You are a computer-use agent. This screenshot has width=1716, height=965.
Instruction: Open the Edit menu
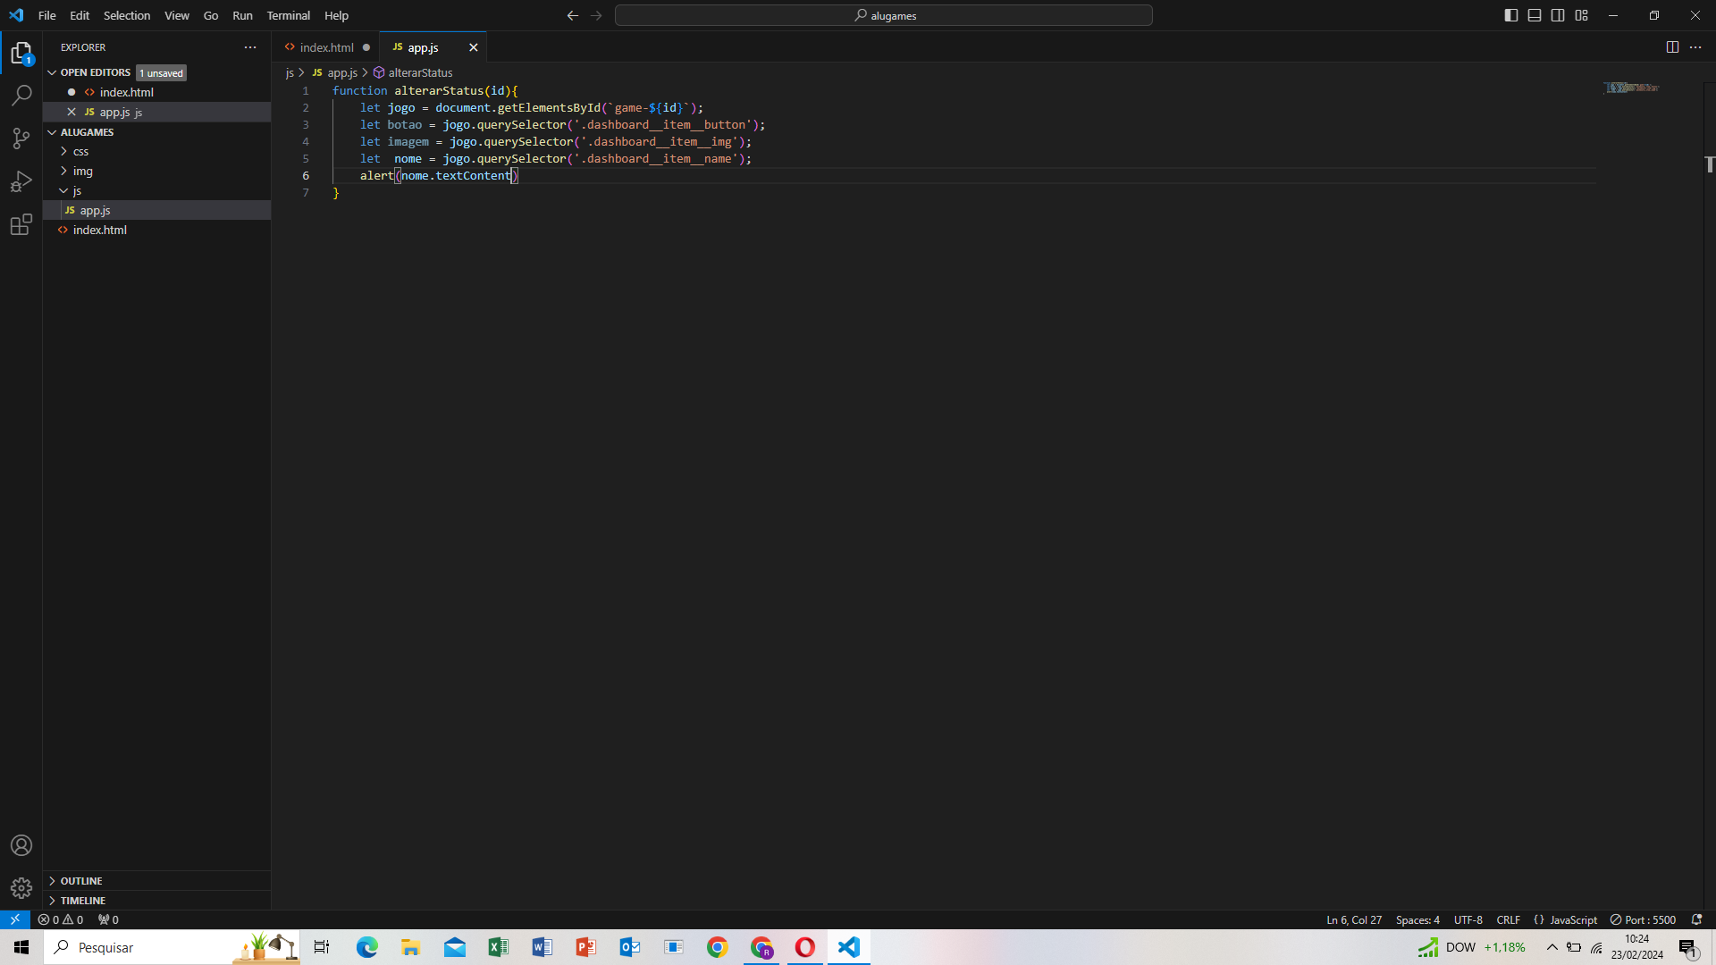point(80,15)
